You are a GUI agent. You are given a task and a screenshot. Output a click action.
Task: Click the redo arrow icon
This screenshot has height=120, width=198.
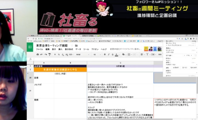tap(46, 55)
